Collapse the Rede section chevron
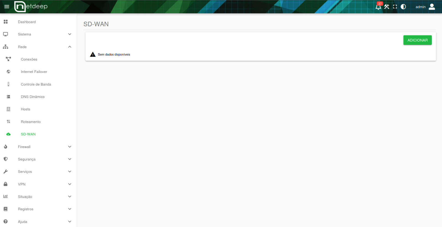This screenshot has height=227, width=442. 70,47
